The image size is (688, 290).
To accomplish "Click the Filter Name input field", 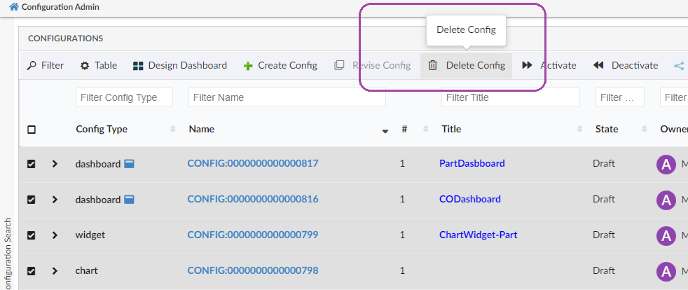I will point(287,97).
